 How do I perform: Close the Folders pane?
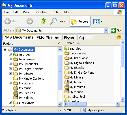click(59, 43)
